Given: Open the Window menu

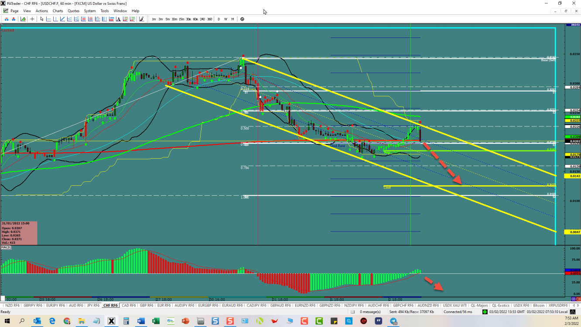Looking at the screenshot, I should click(x=120, y=11).
